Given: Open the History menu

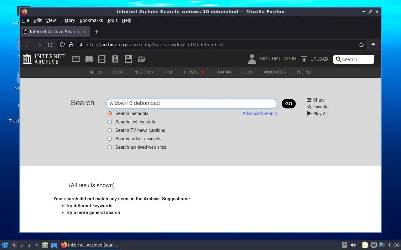Looking at the screenshot, I should [68, 20].
